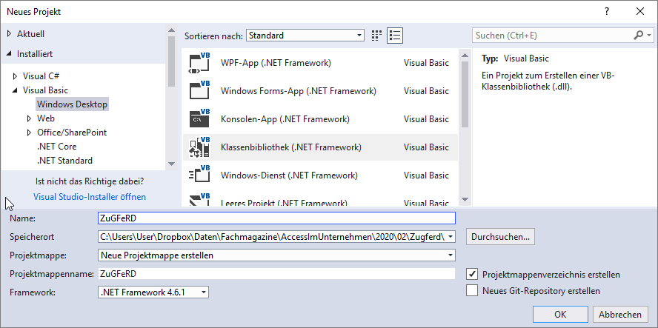Click the Projektmappenname input field
Viewport: 658px width, 328px height.
click(x=276, y=273)
